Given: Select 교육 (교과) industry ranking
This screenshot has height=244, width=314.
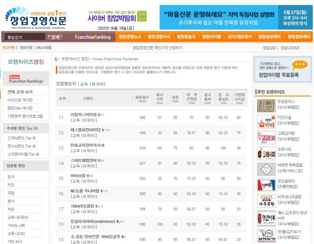Looking at the screenshot, I should pyautogui.click(x=16, y=233).
